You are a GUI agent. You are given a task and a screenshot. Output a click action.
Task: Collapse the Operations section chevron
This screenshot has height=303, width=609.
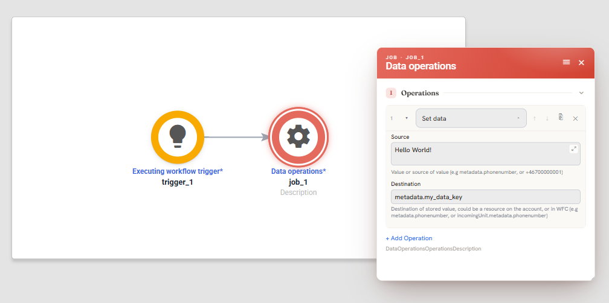tap(581, 93)
